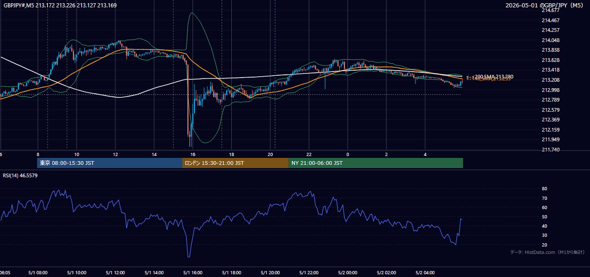Click price axis value 213.208

pyautogui.click(x=550, y=80)
